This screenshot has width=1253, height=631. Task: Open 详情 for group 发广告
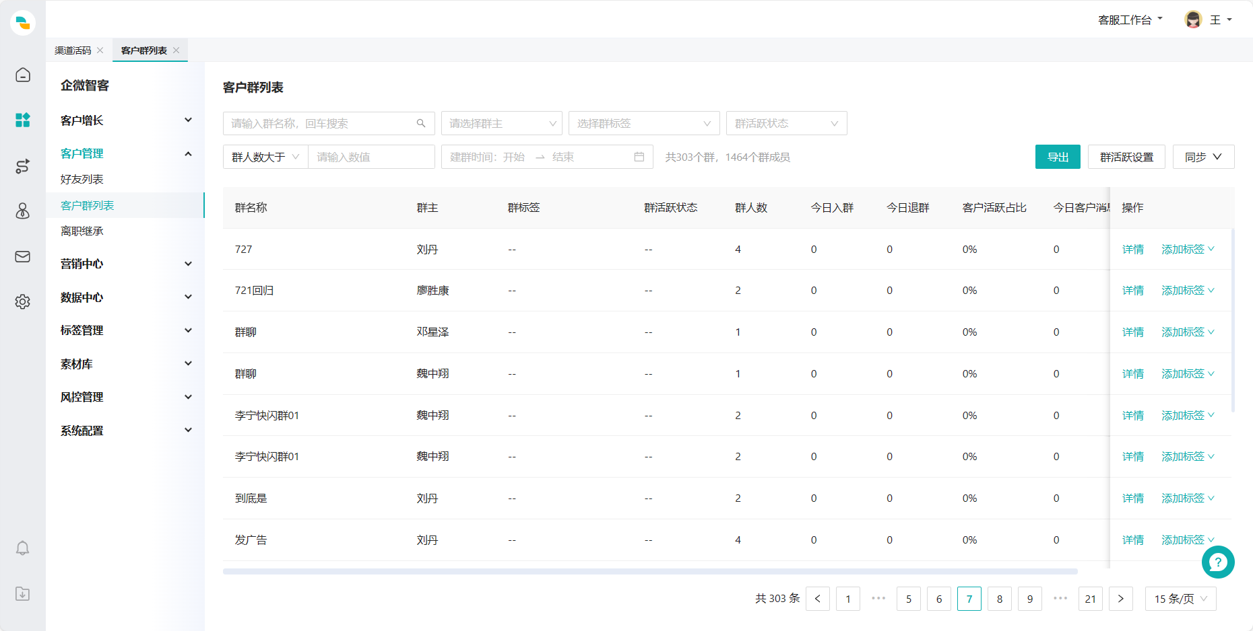click(1133, 540)
